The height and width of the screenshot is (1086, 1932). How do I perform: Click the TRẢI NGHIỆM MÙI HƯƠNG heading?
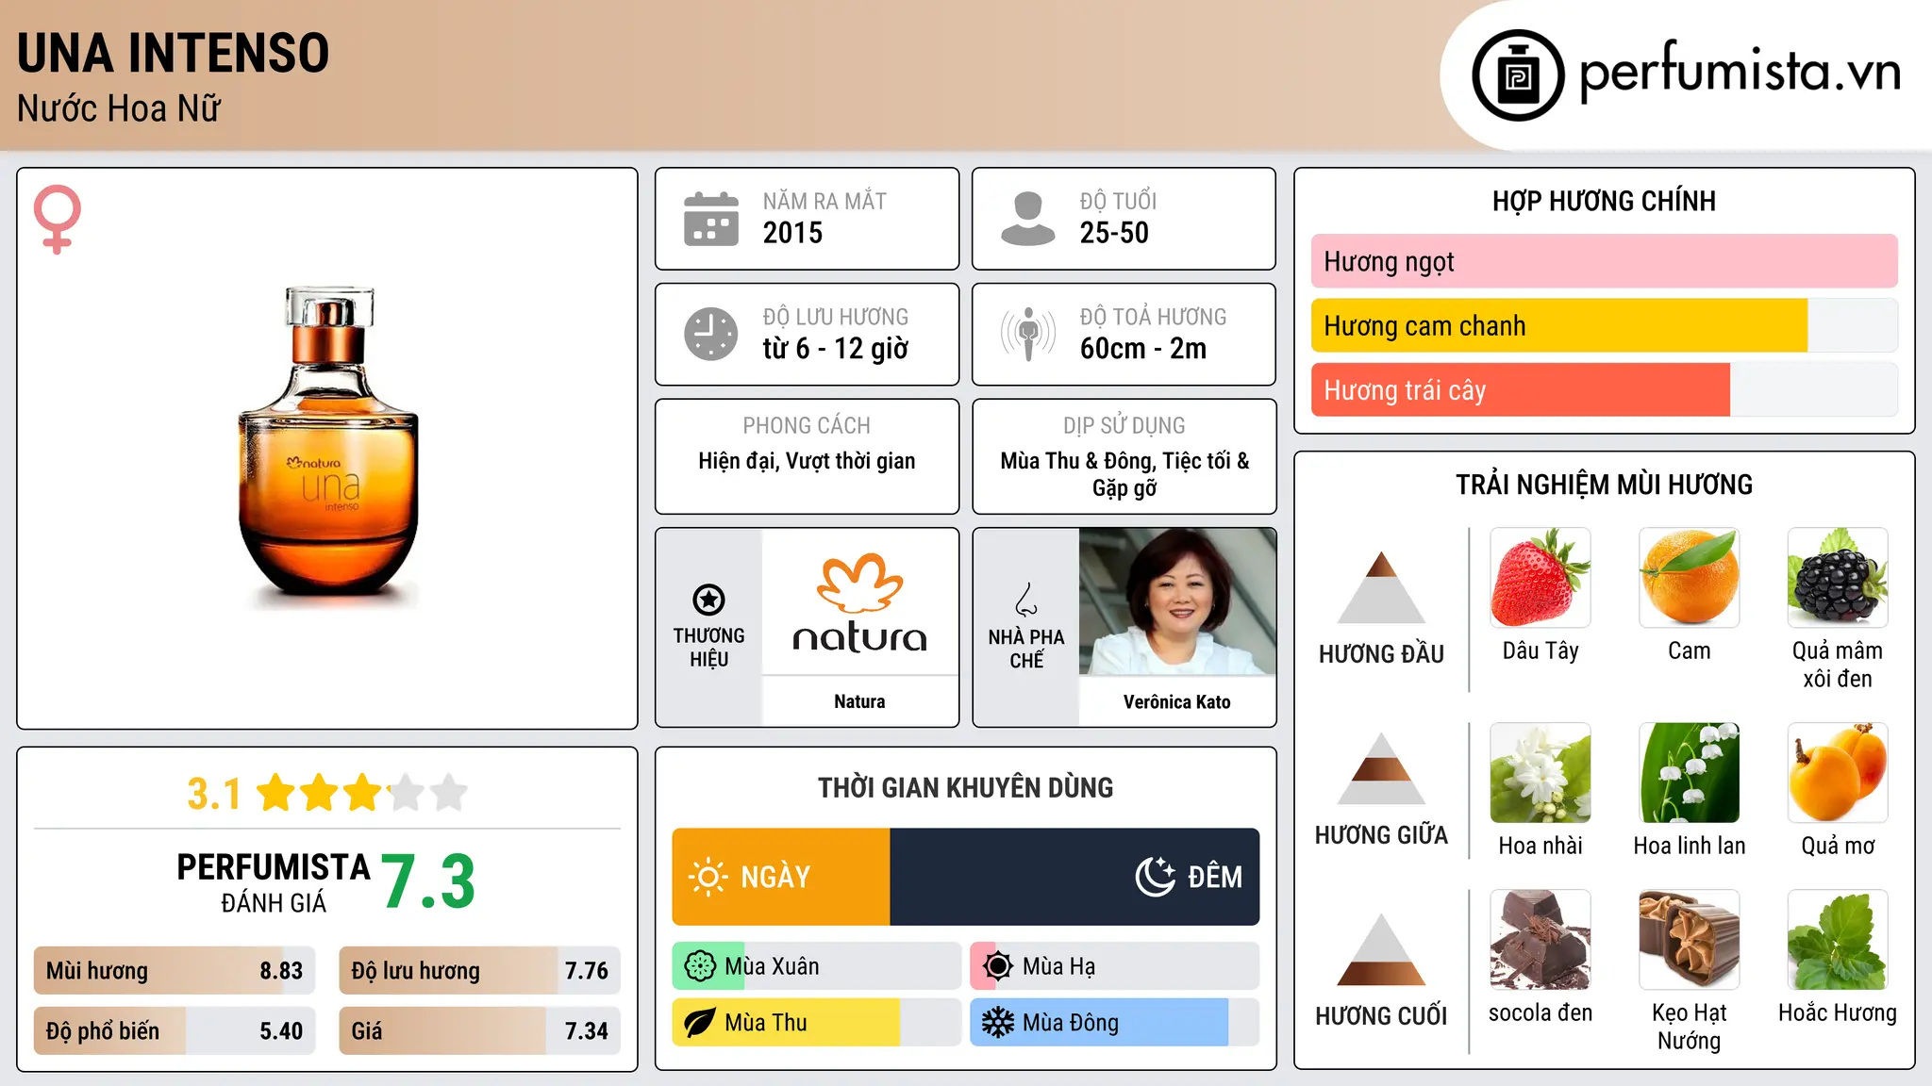tap(1604, 485)
